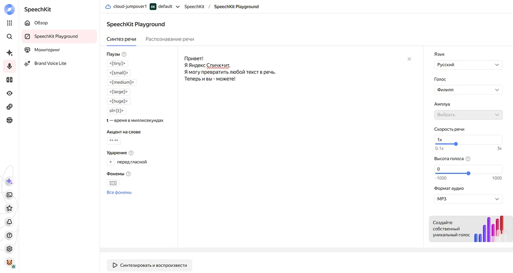Select SpeechKit Playground sidebar item

[x=59, y=36]
